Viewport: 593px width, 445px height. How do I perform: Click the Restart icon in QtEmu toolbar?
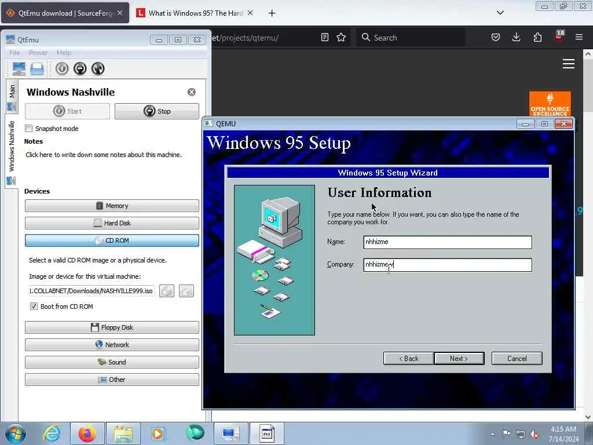click(98, 68)
